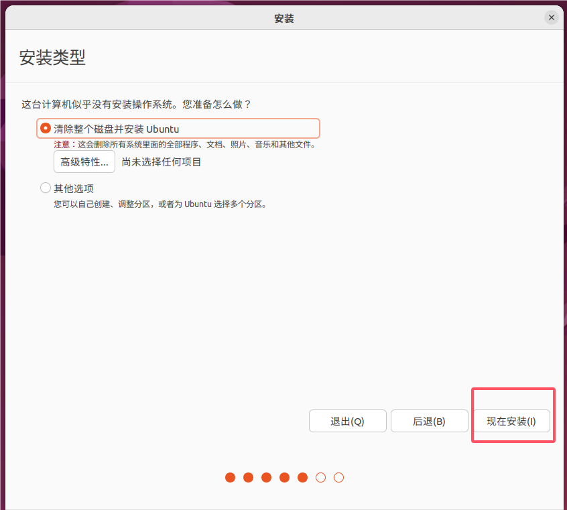This screenshot has width=567, height=510.
Task: Click the 尚未选择任何项目 status label
Action: click(x=162, y=162)
